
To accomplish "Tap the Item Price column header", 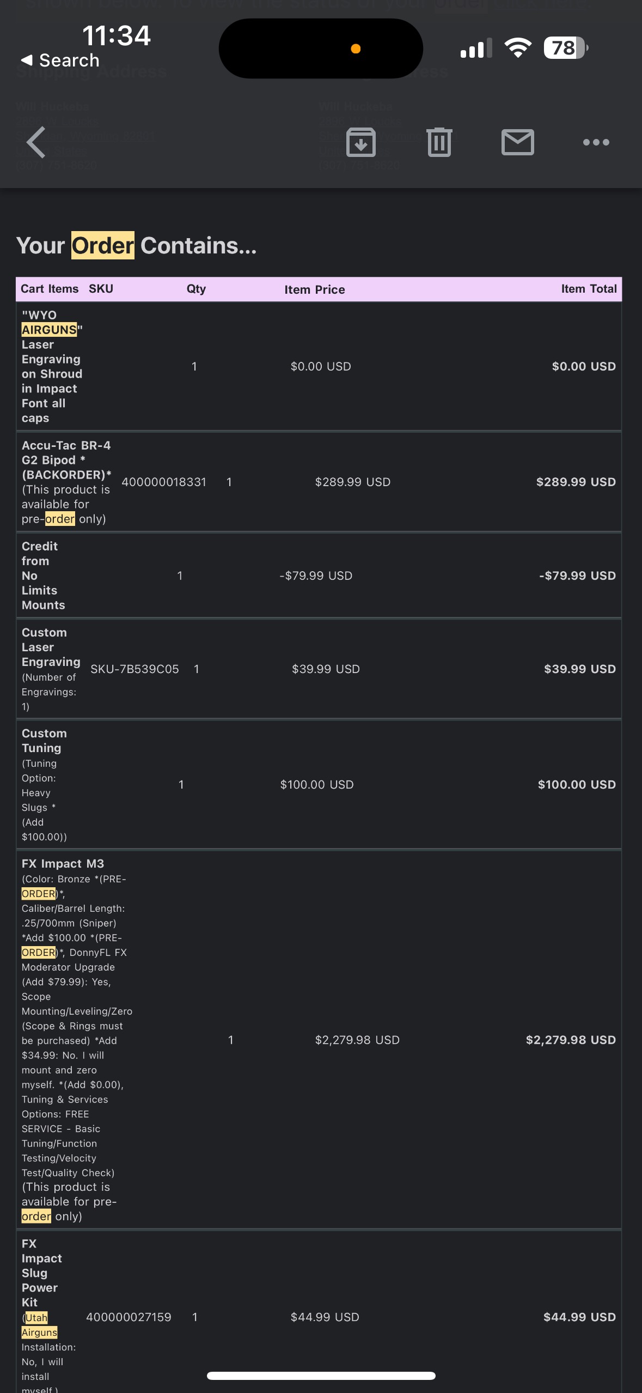I will 314,289.
